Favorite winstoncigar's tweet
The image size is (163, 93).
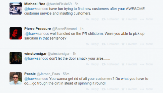click(129, 64)
